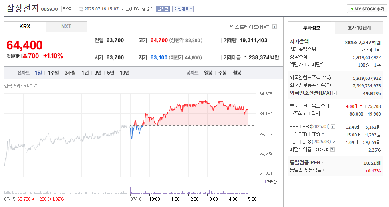Click the 4.00매수 investment opinion value
This screenshot has width=389, height=207.
[x=355, y=106]
